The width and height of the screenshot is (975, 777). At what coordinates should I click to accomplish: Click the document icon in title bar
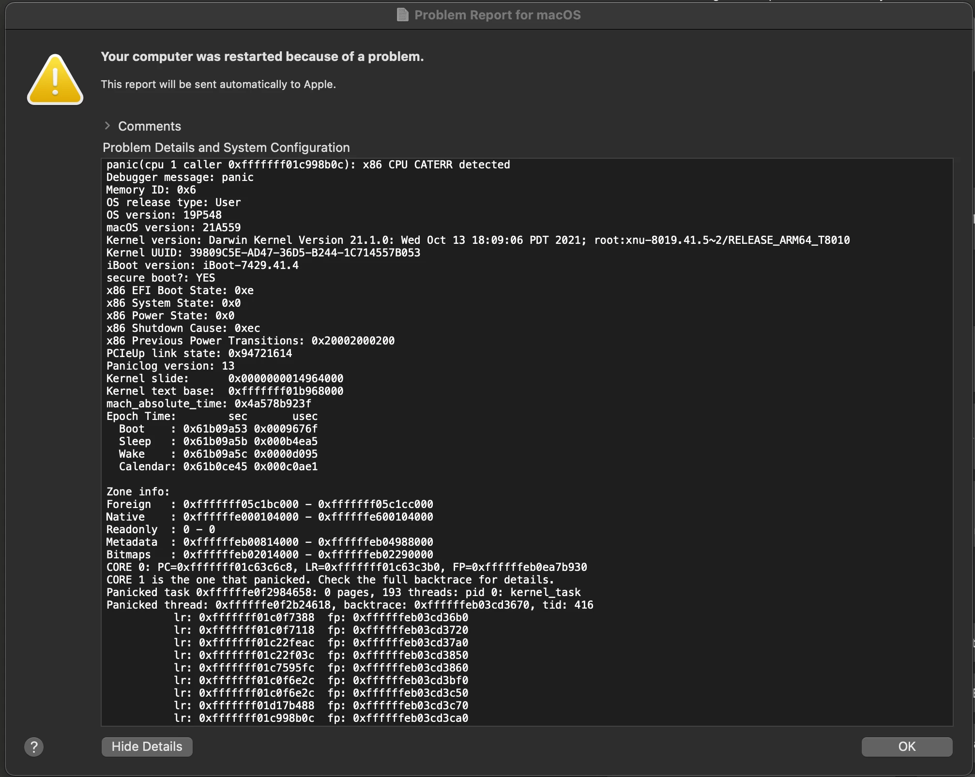402,15
